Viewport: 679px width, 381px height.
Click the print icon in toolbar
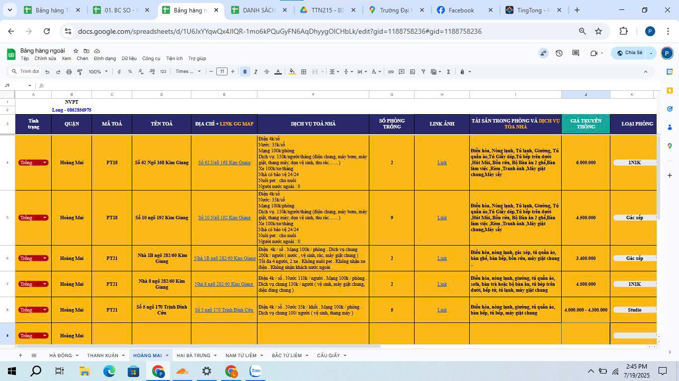tap(69, 72)
